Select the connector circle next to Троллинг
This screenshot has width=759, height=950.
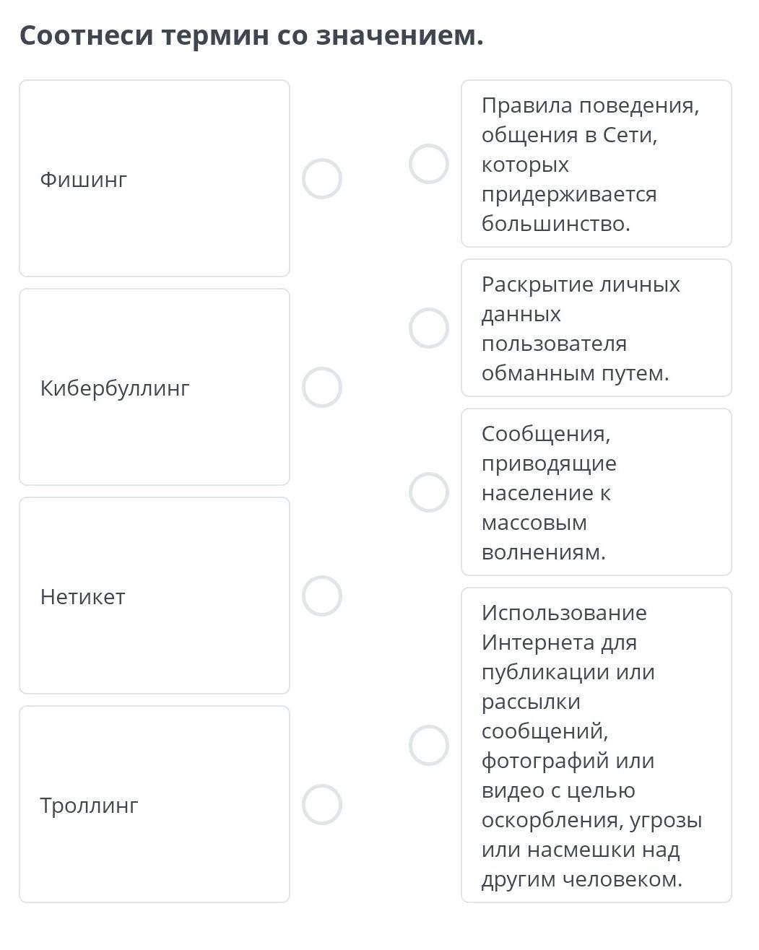tap(321, 804)
